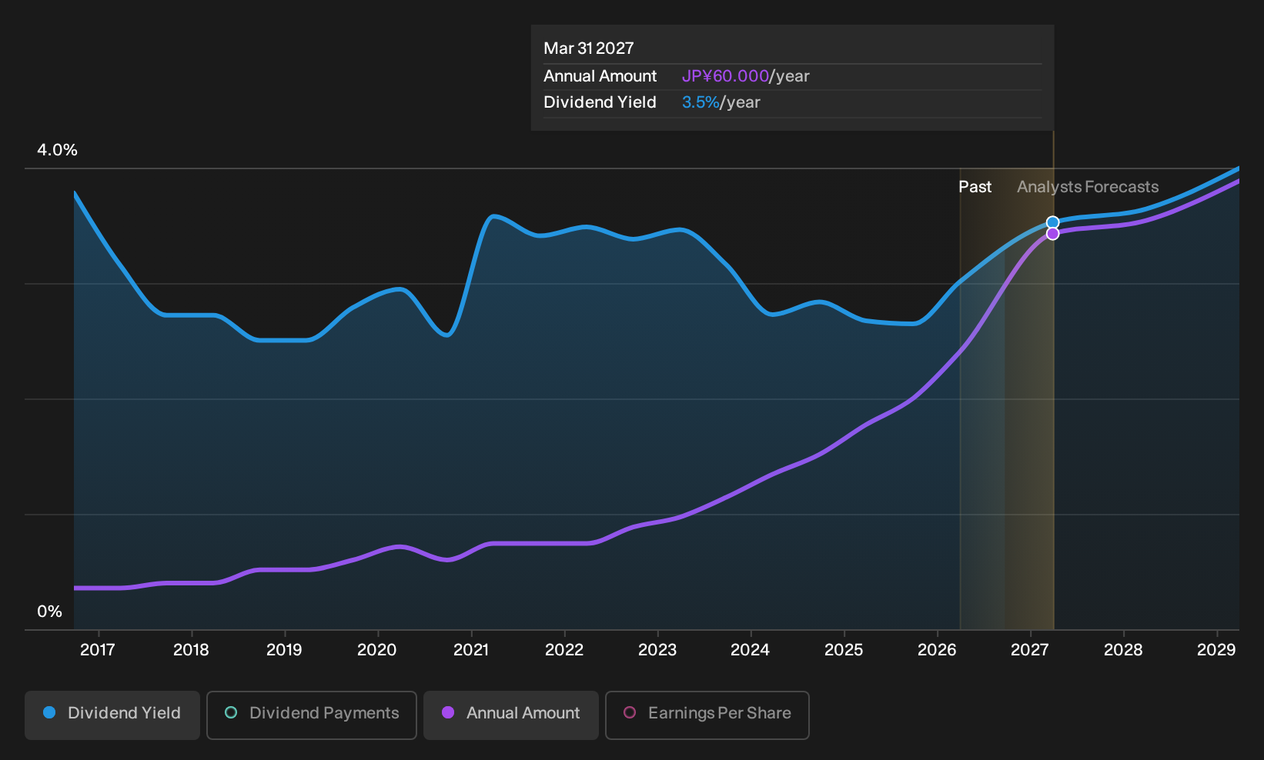Enable the Earnings Per Share series
Viewport: 1264px width, 760px height.
point(707,715)
